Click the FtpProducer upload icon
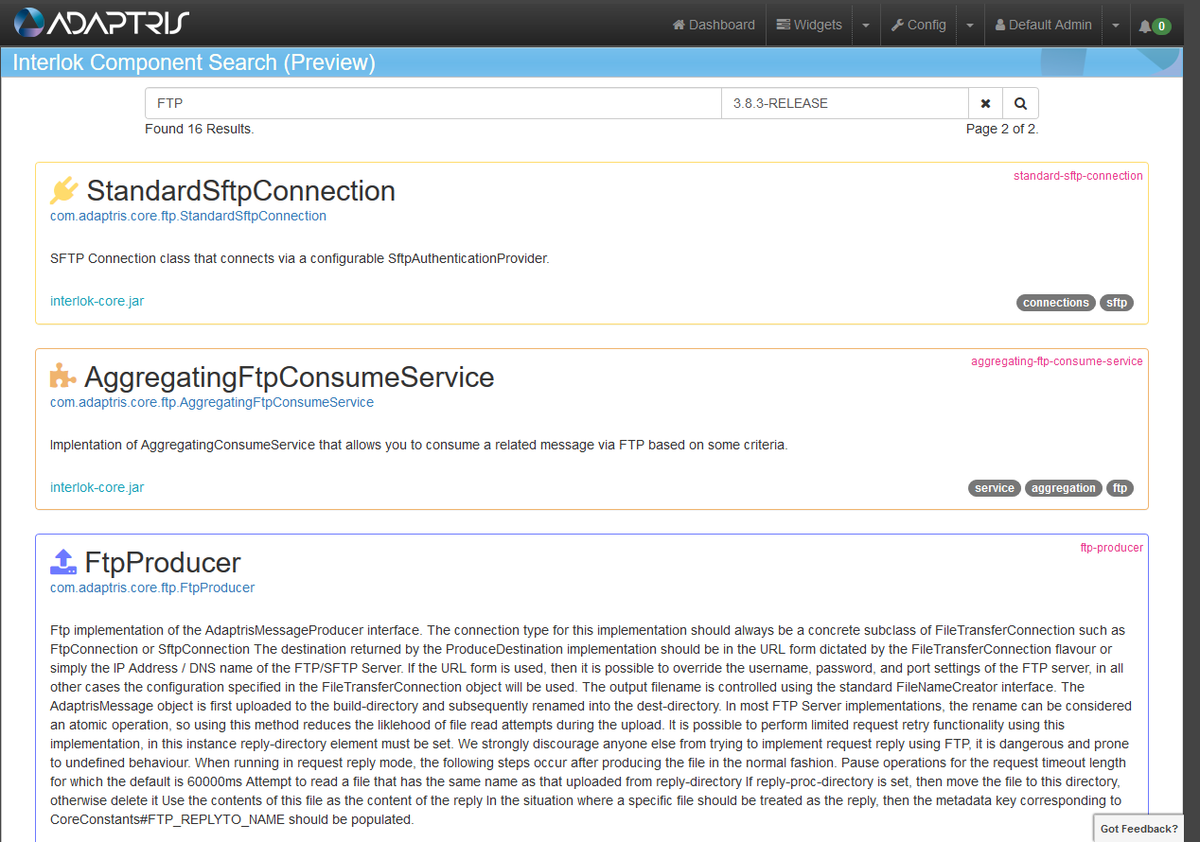The width and height of the screenshot is (1200, 842). click(x=63, y=562)
